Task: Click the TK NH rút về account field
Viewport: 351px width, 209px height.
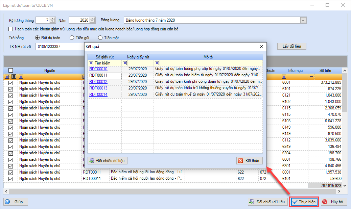Action: point(60,47)
